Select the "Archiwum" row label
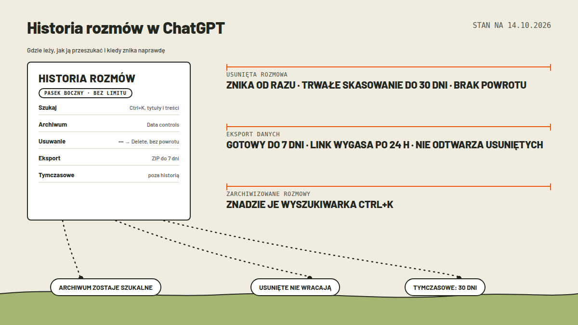Screen dimensions: 578x325 click(x=53, y=125)
